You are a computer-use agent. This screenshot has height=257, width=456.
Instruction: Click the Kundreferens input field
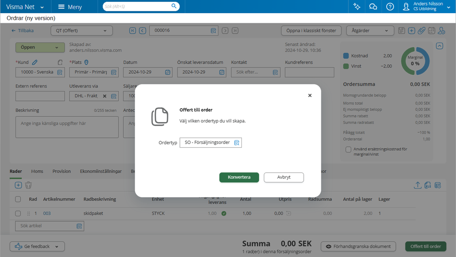coord(309,72)
